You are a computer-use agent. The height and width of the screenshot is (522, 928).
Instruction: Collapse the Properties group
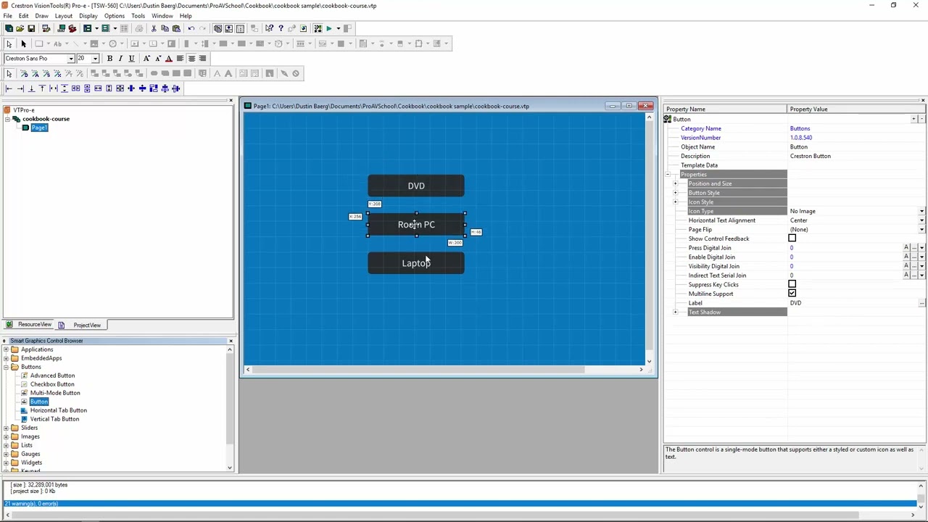pyautogui.click(x=668, y=175)
